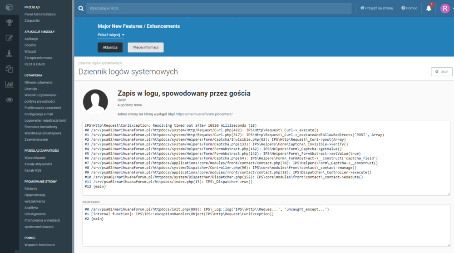The width and height of the screenshot is (454, 253).
Task: Click the 'Więcej informacji' button
Action: pos(145,47)
